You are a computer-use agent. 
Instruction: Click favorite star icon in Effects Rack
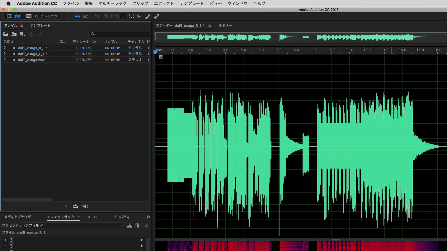[147, 225]
